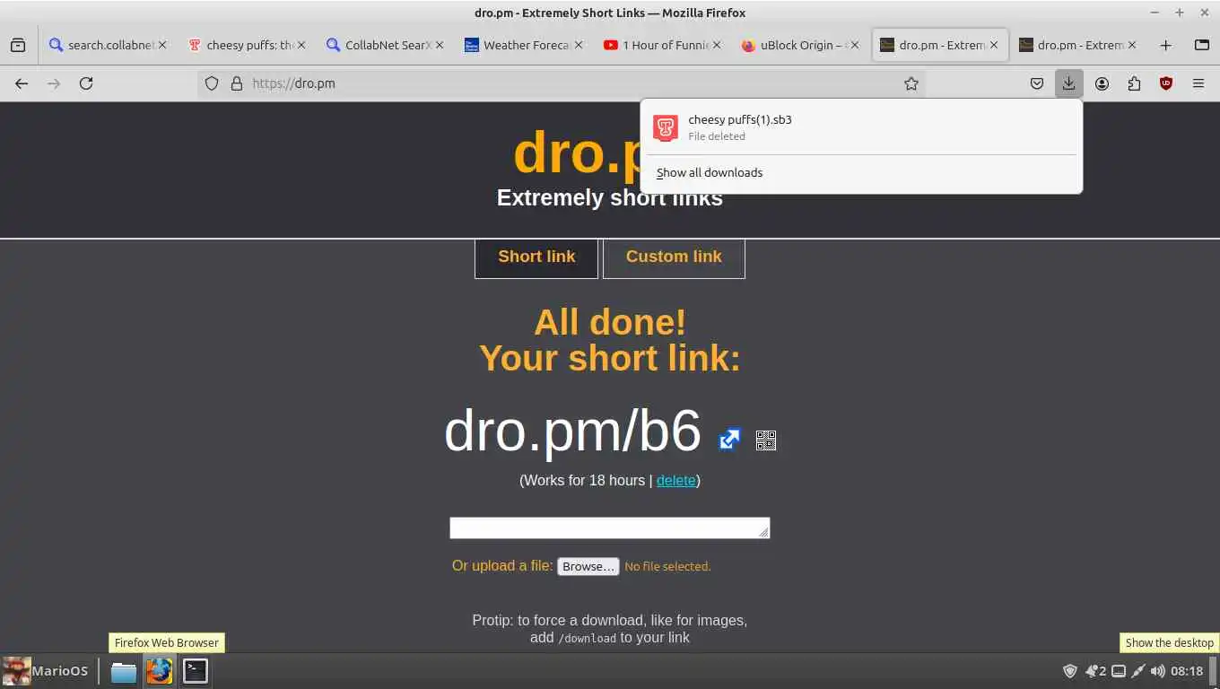Viewport: 1220px width, 689px height.
Task: Open terminal from taskbar
Action: coord(196,671)
